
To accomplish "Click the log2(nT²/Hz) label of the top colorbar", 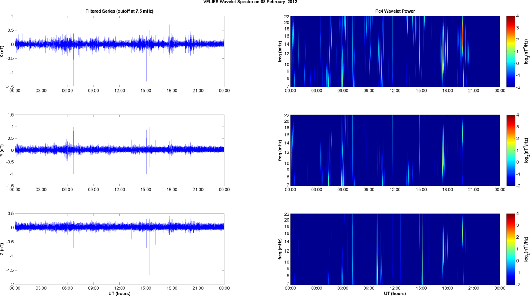I will [527, 51].
